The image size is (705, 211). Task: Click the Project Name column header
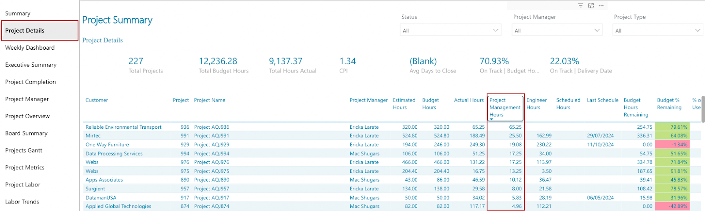pos(209,100)
